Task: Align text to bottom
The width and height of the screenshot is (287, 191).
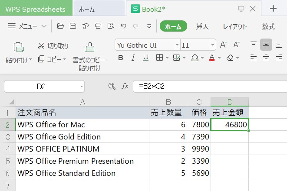Action: [279, 45]
